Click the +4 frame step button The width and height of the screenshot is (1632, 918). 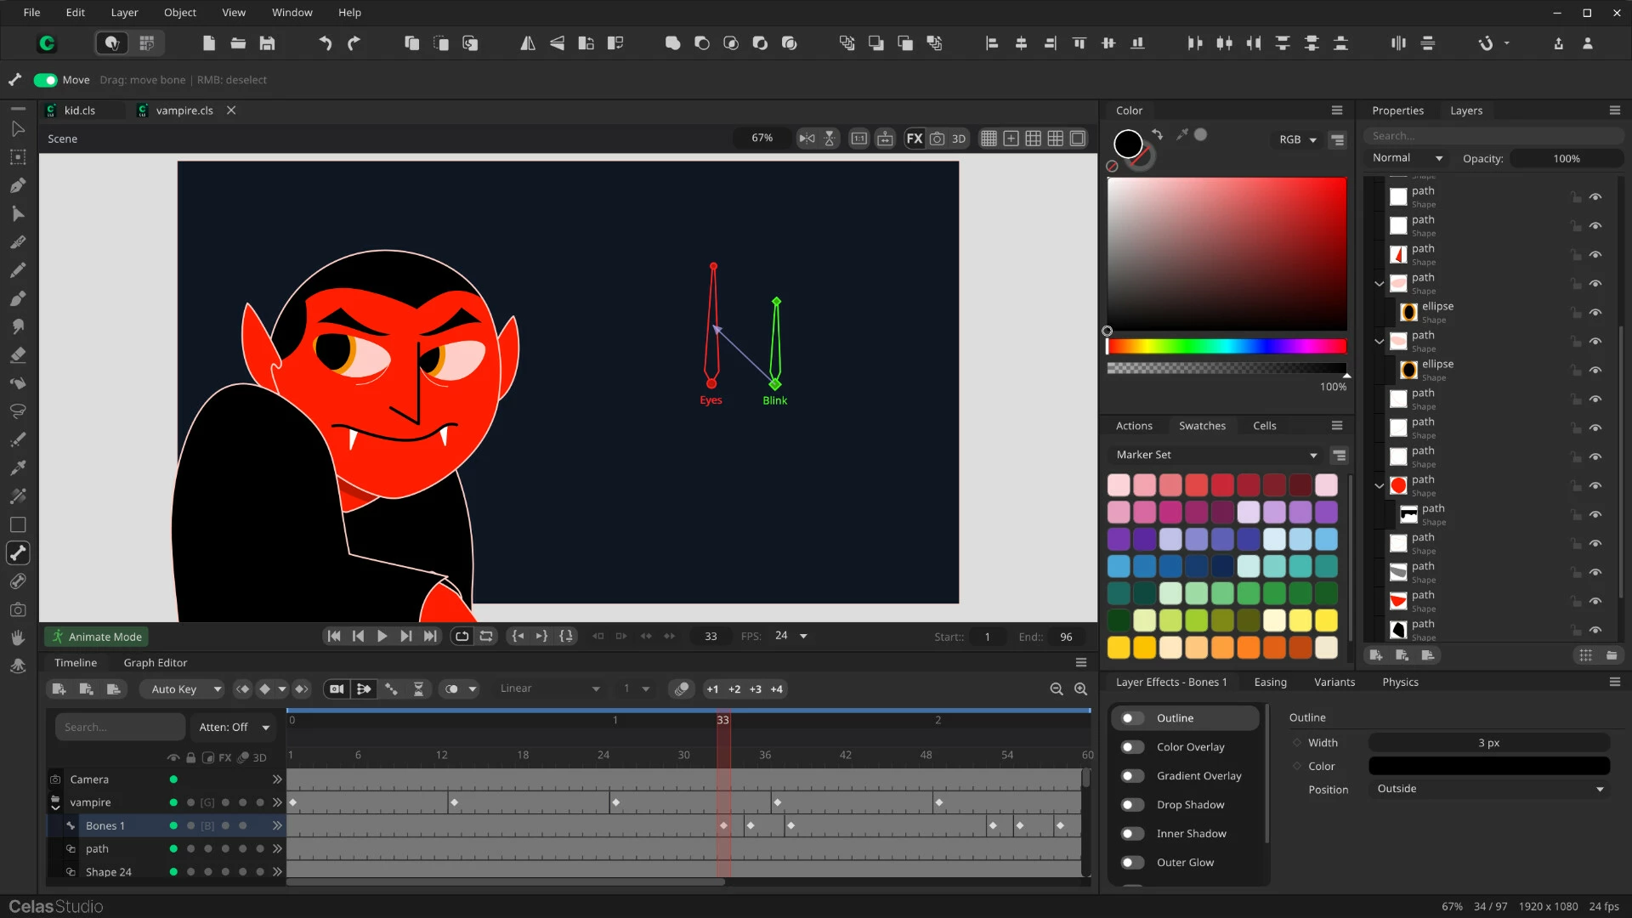[776, 689]
